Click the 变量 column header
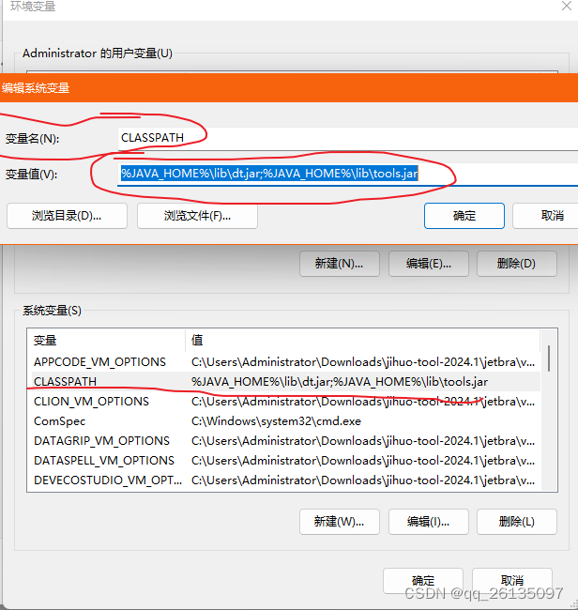The width and height of the screenshot is (578, 610). coord(107,341)
